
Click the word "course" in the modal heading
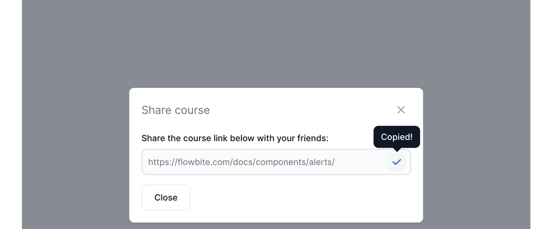click(192, 110)
